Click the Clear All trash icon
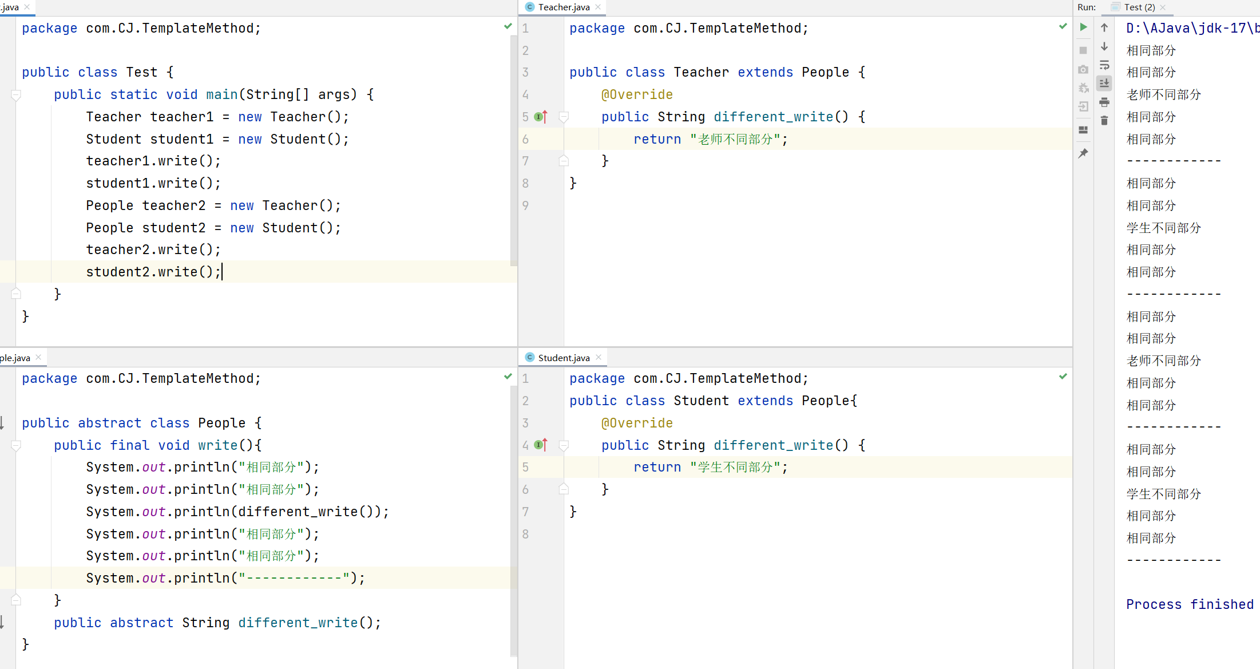Screen dimensions: 1260x669 (x=1104, y=121)
